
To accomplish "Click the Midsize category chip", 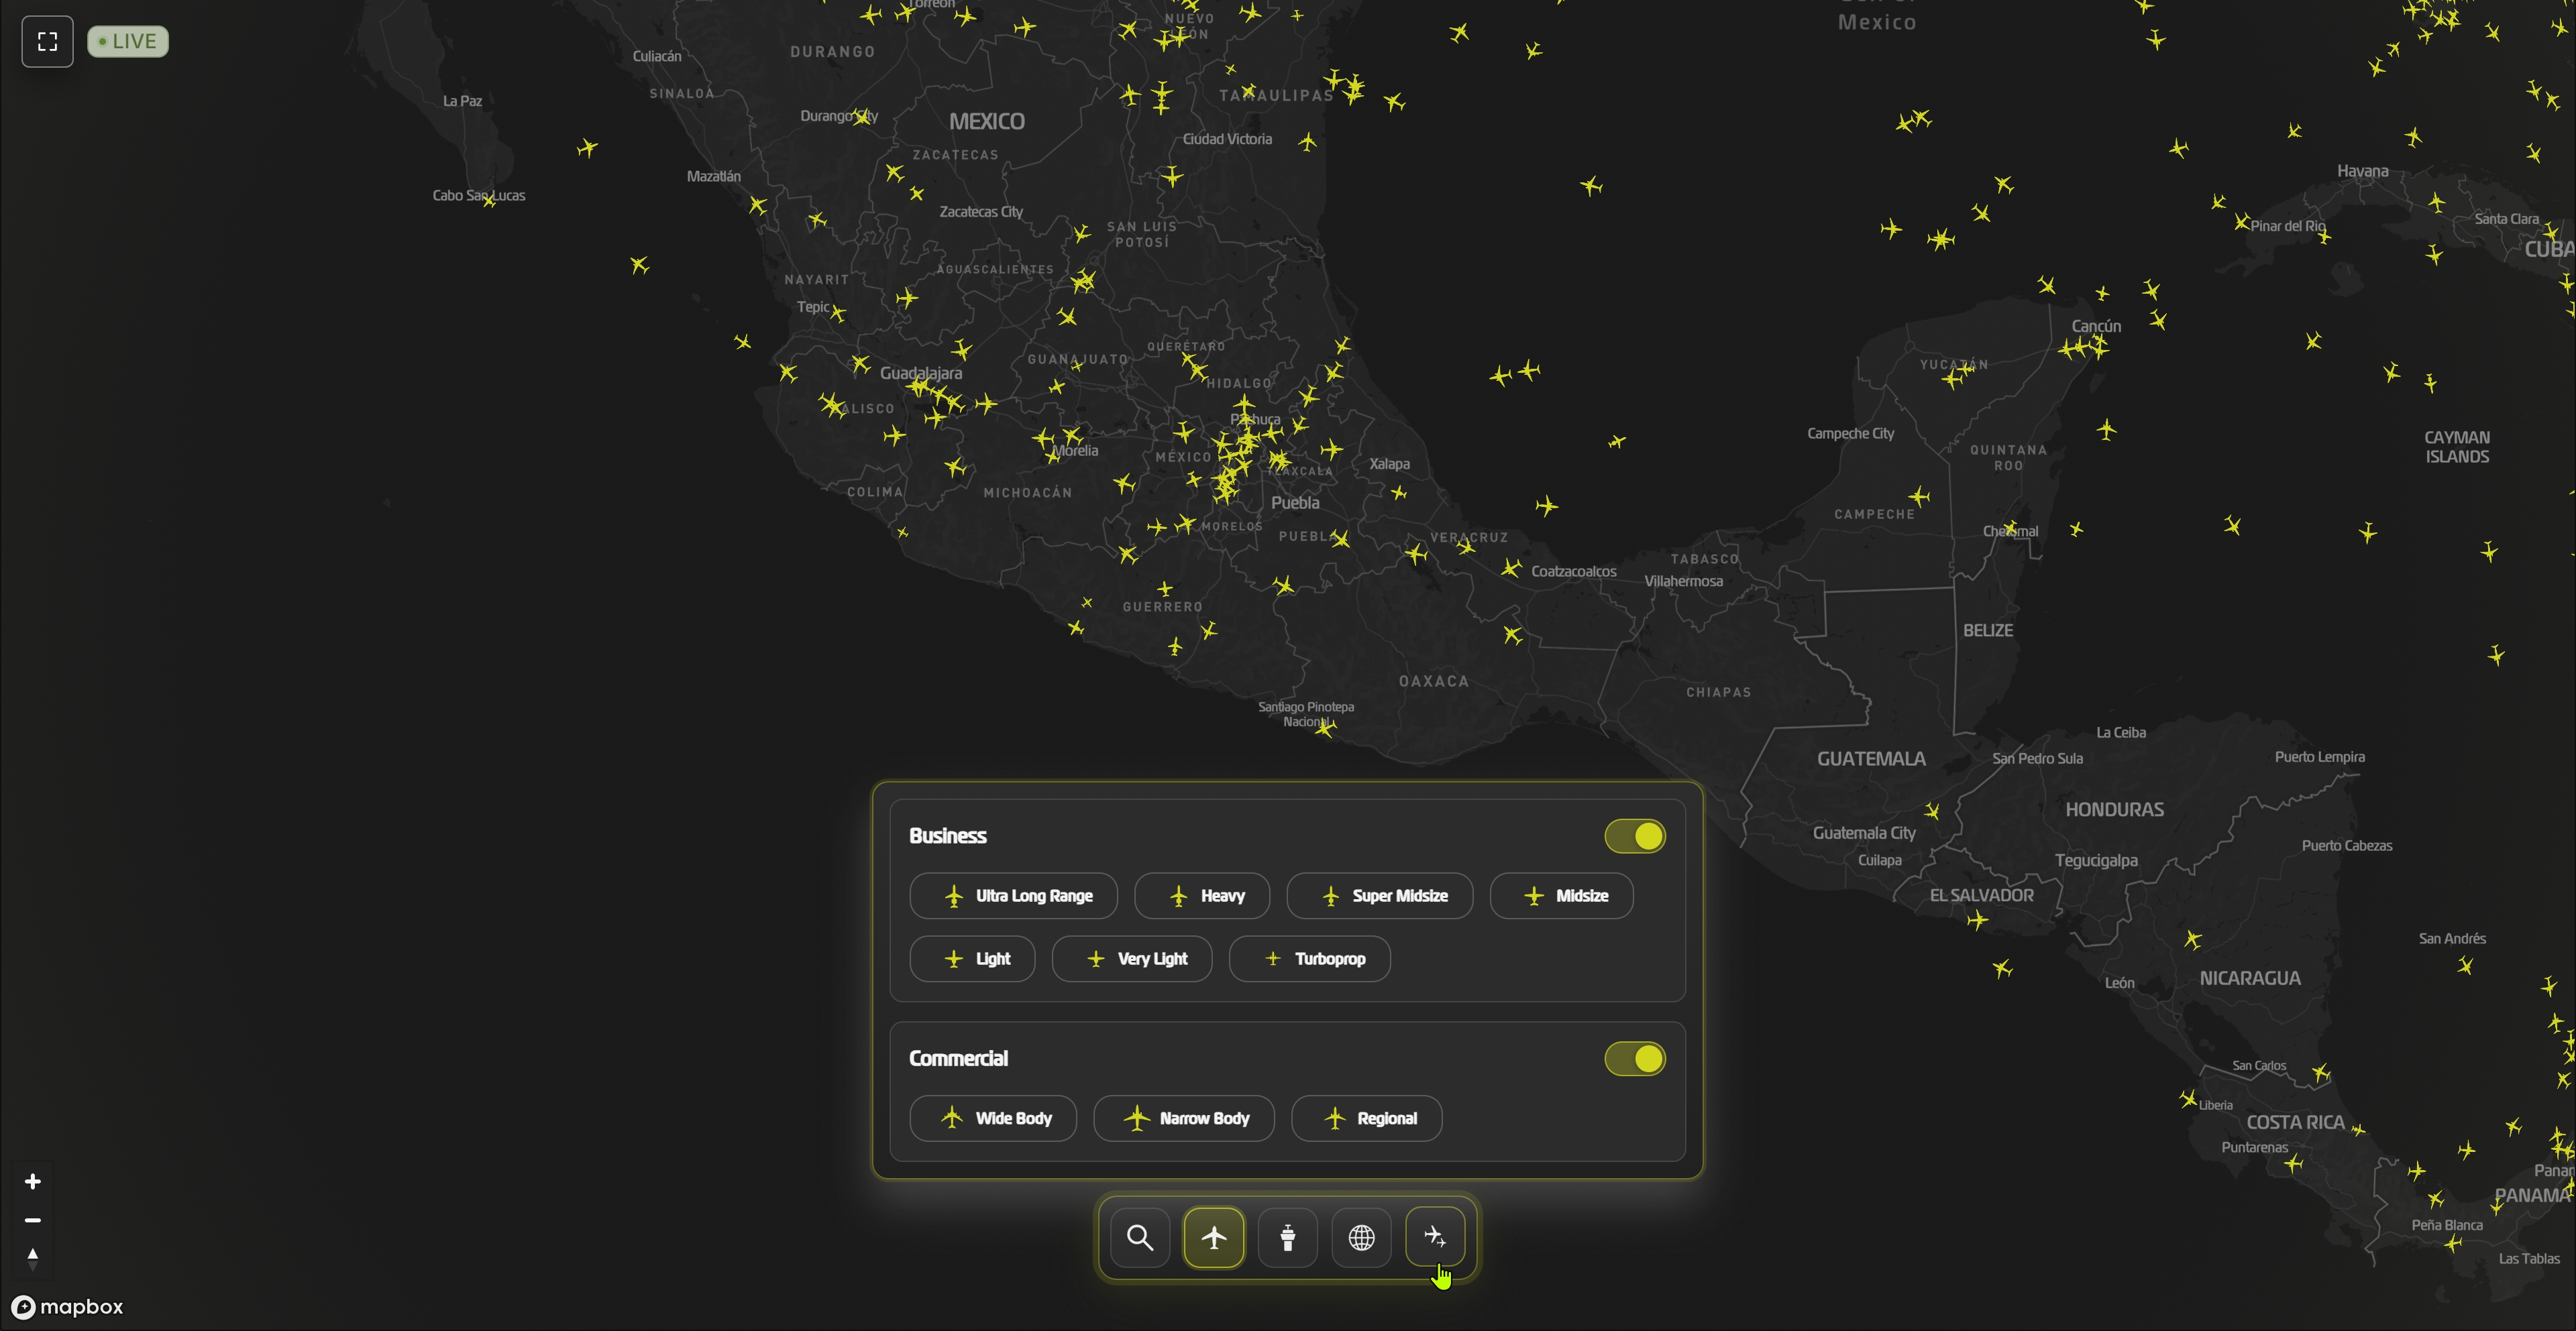I will click(1561, 895).
